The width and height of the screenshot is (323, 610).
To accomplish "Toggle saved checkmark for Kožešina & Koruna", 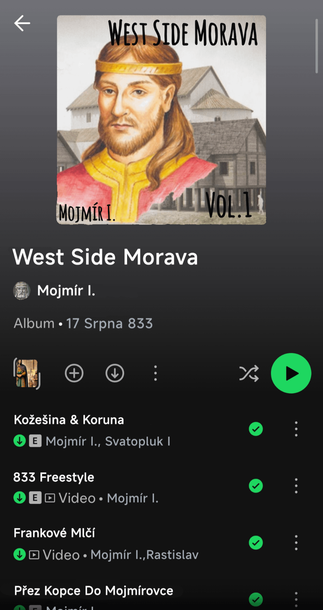I will [256, 429].
